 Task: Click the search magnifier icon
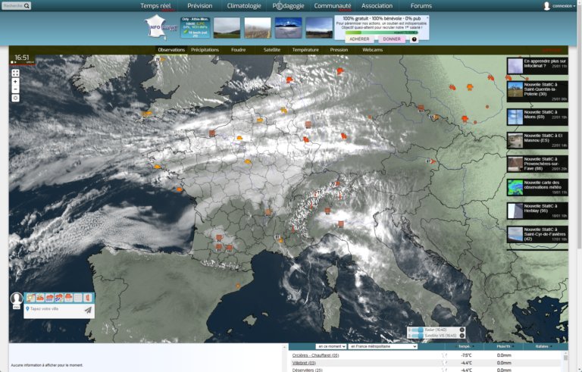[27, 6]
